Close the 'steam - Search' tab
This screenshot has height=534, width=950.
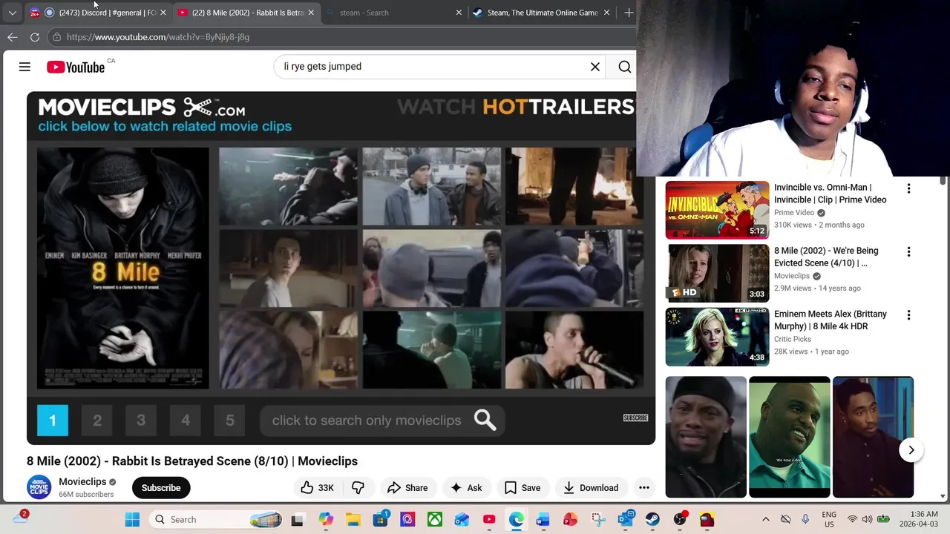click(459, 13)
